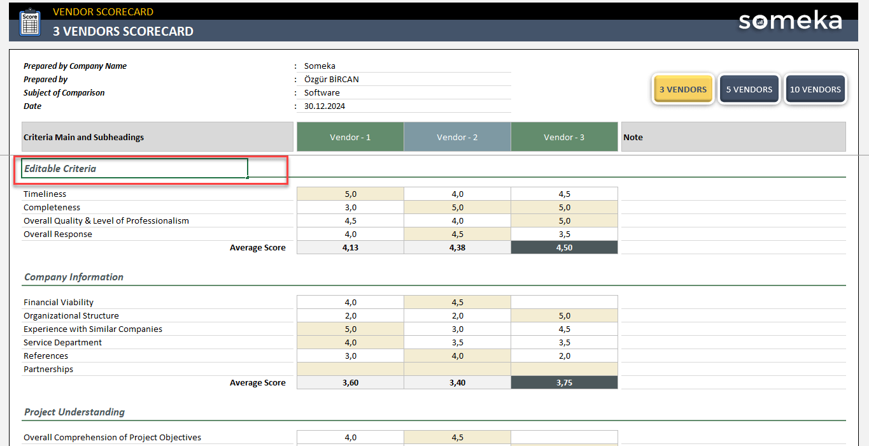Switch to the 5 VENDORS scorecard
Screen dimensions: 869x446
pyautogui.click(x=749, y=89)
